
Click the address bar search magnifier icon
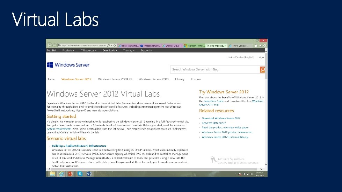pos(108,45)
